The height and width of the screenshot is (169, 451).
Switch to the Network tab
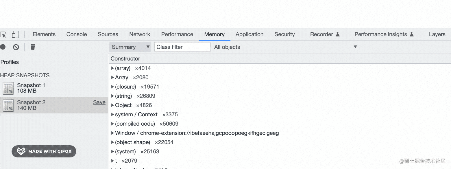click(x=140, y=34)
